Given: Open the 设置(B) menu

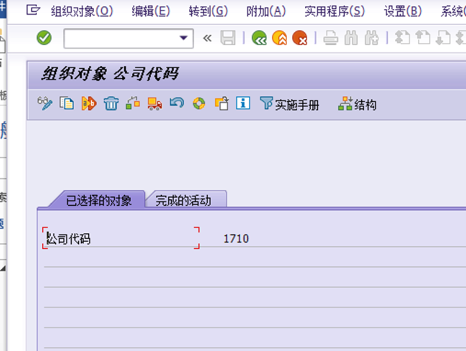Looking at the screenshot, I should point(402,11).
